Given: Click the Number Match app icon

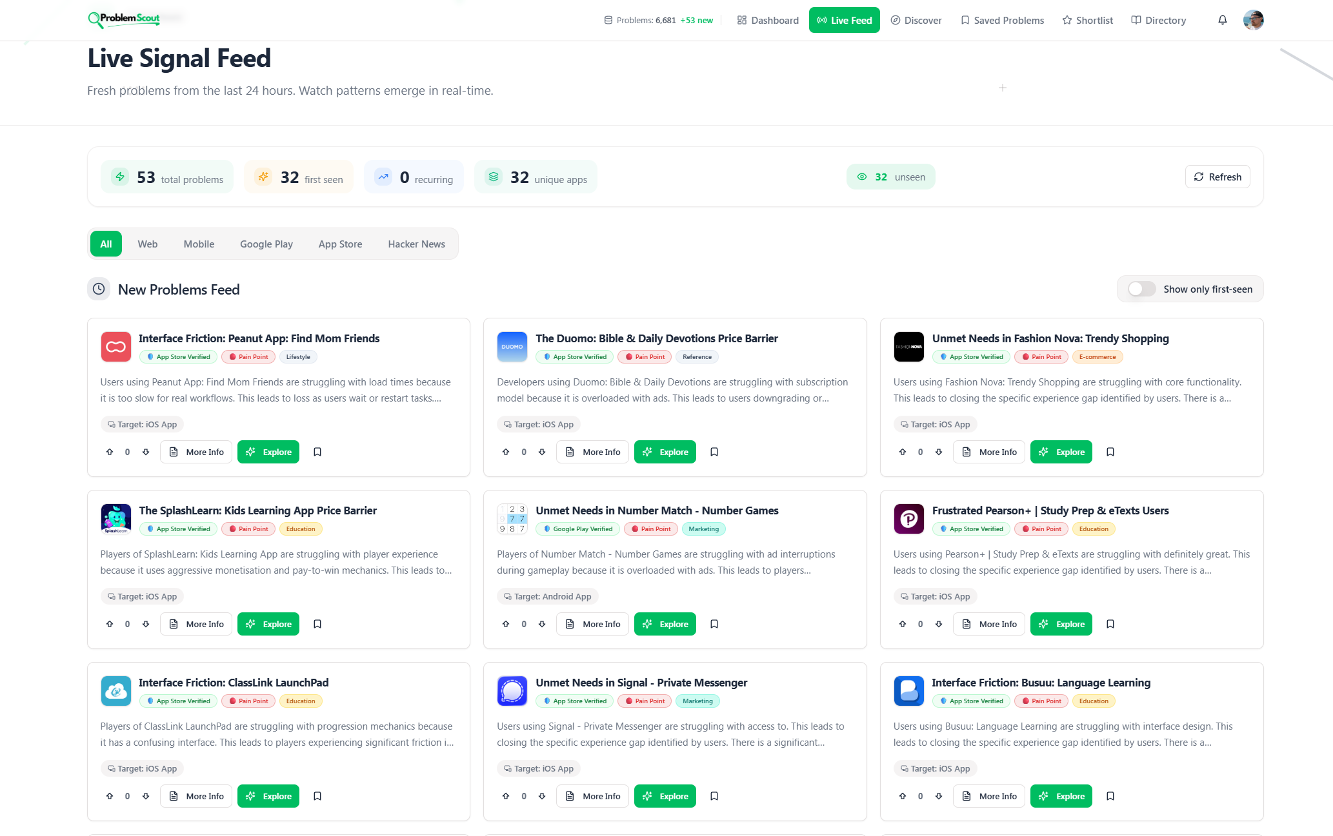Looking at the screenshot, I should (512, 519).
